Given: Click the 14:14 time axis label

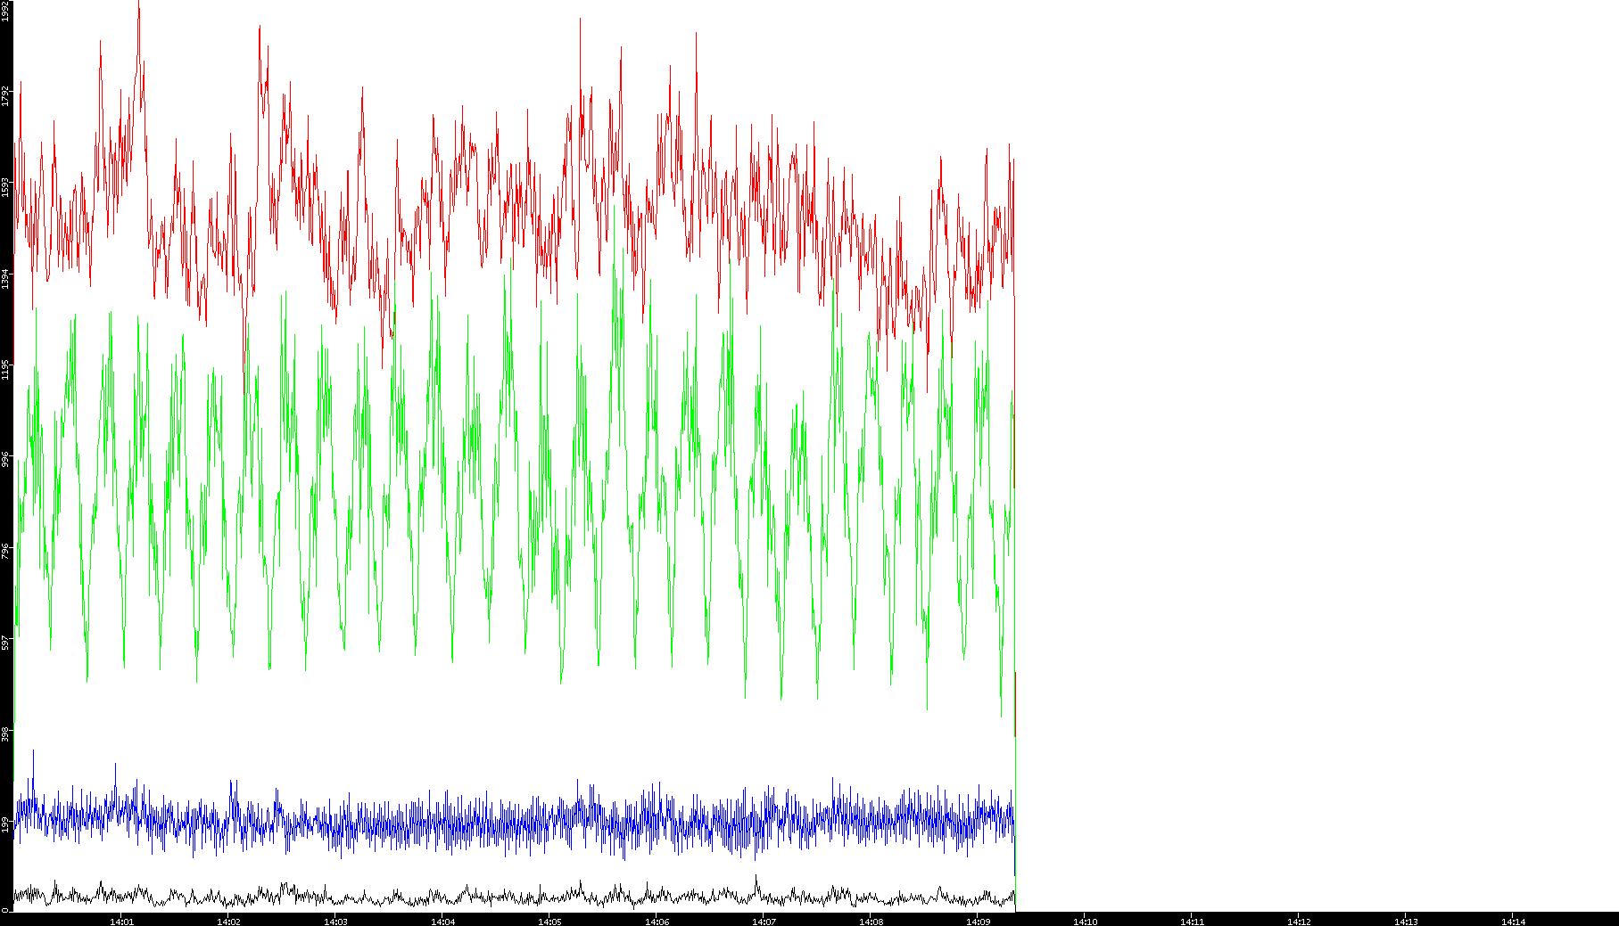Looking at the screenshot, I should (x=1513, y=922).
